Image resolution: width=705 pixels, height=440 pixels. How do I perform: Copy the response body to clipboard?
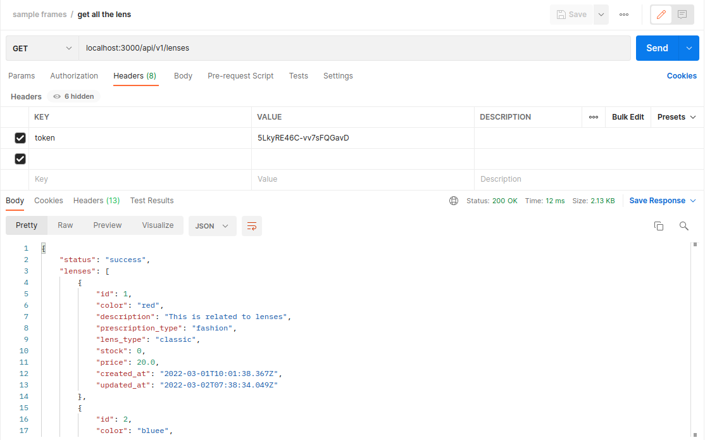(x=659, y=225)
